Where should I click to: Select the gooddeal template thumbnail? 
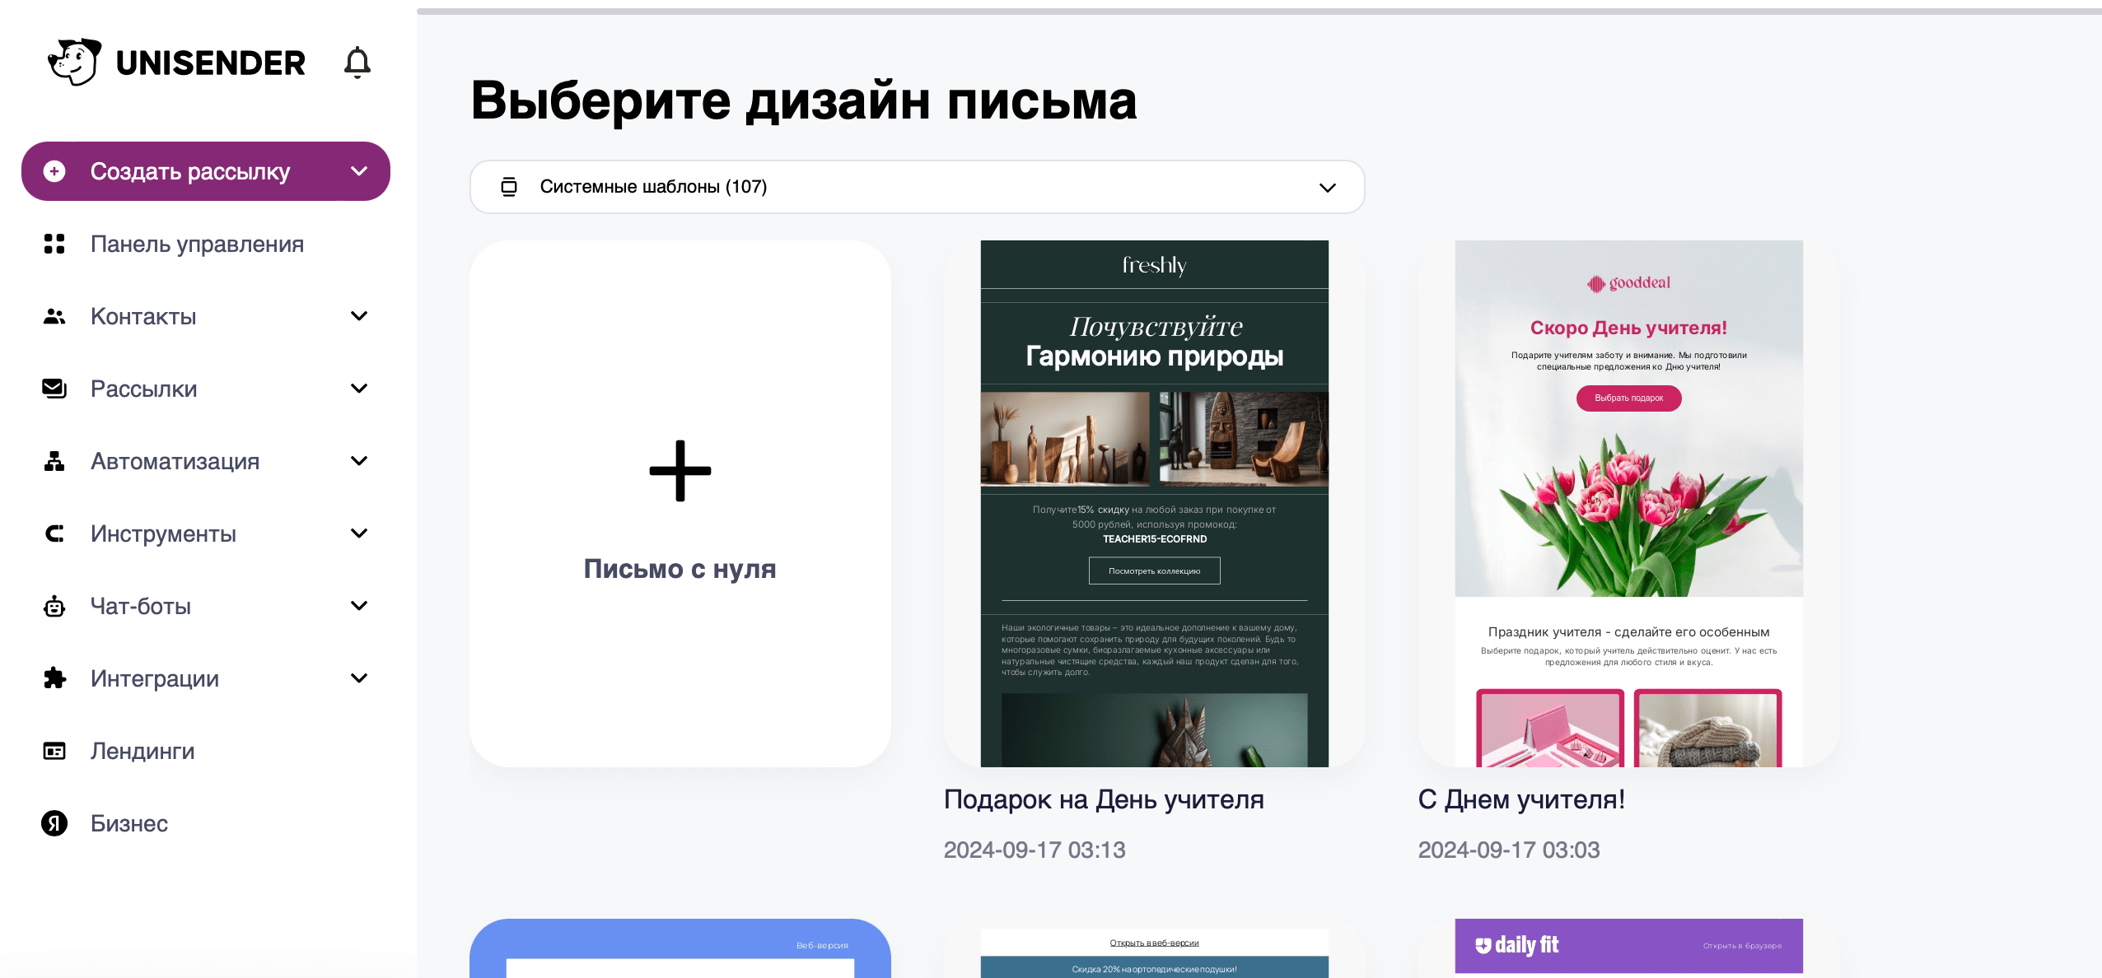coord(1629,504)
